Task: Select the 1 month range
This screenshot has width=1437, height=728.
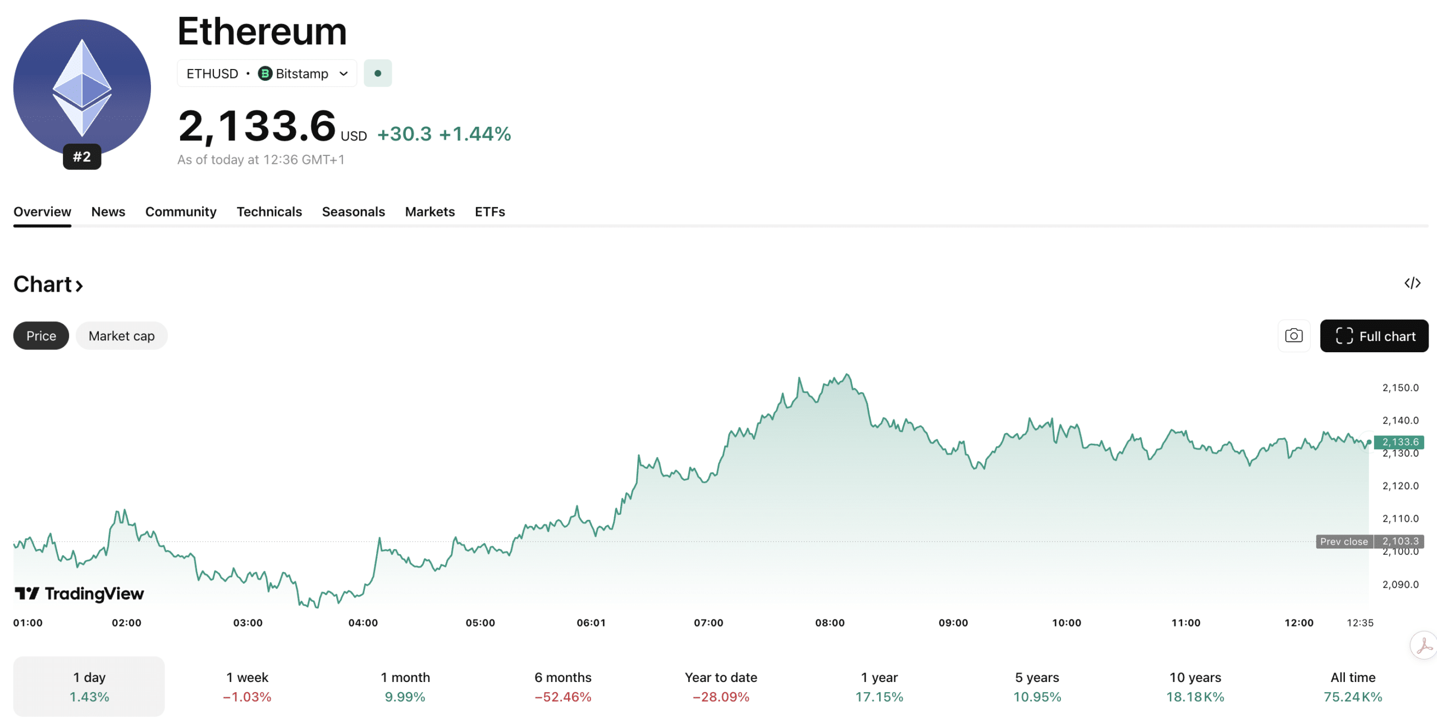Action: 405,686
